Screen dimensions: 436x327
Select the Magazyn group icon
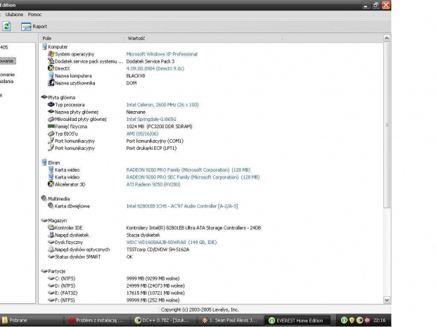44,220
